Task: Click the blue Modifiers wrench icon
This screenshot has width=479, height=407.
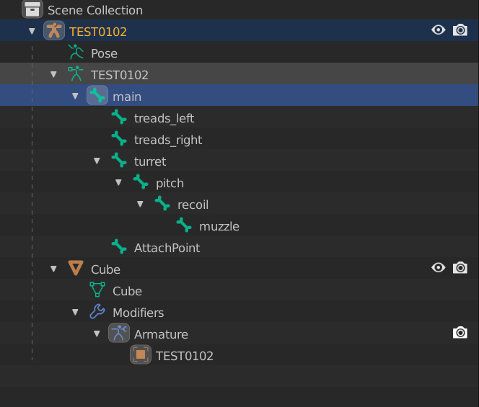Action: pos(97,311)
